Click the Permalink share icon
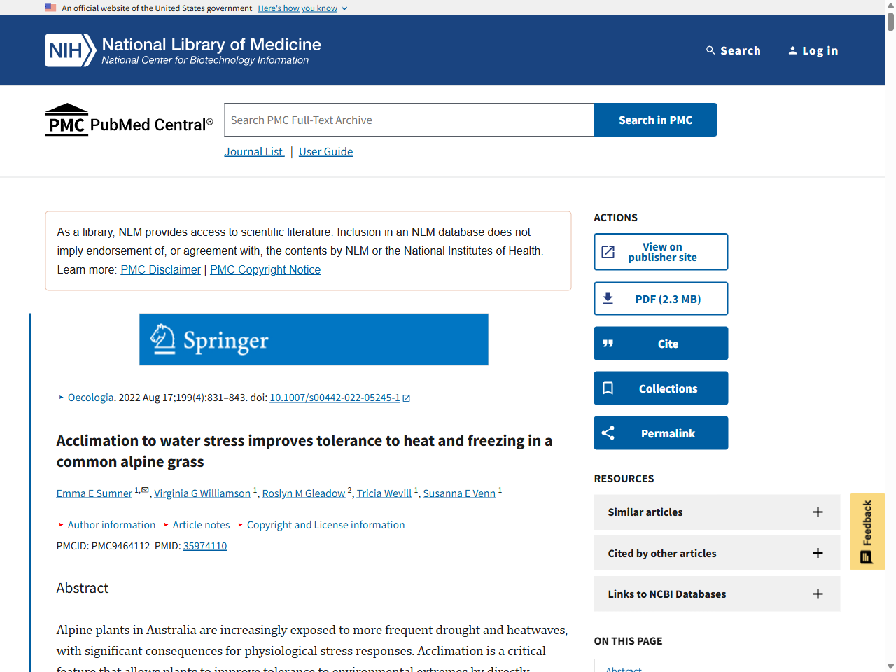Viewport: 896px width, 672px height. [608, 433]
